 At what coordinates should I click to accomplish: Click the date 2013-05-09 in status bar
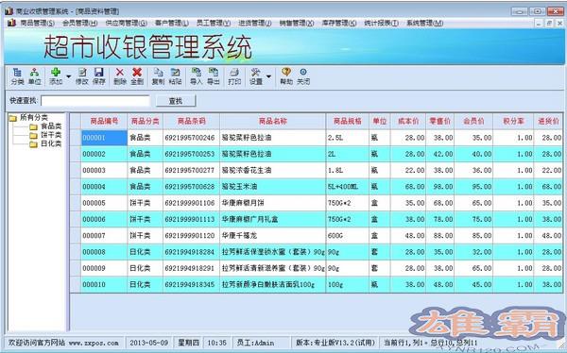coord(149,343)
